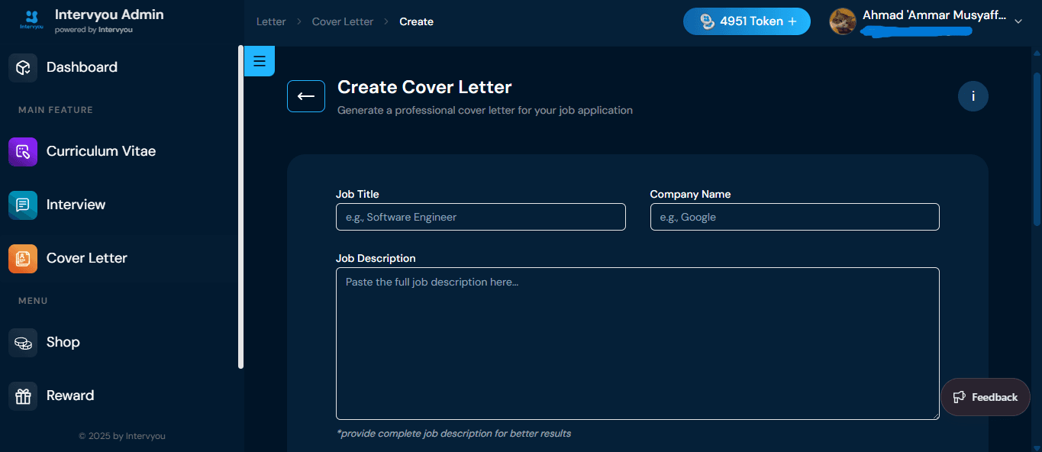Screen dimensions: 1042x452
Task: Click the Create breadcrumb text
Action: (417, 21)
